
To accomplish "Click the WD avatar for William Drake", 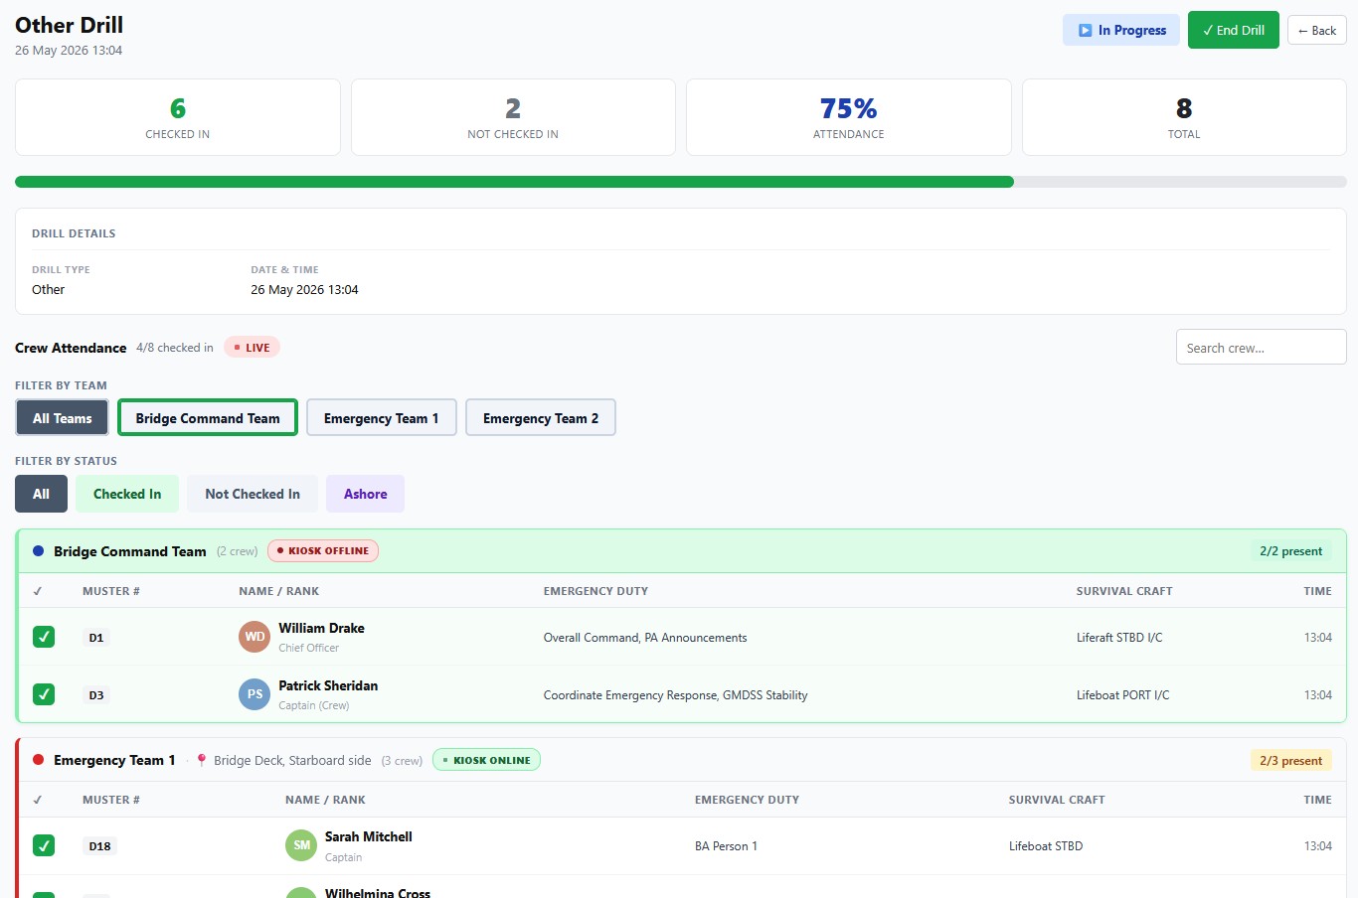I will 255,637.
